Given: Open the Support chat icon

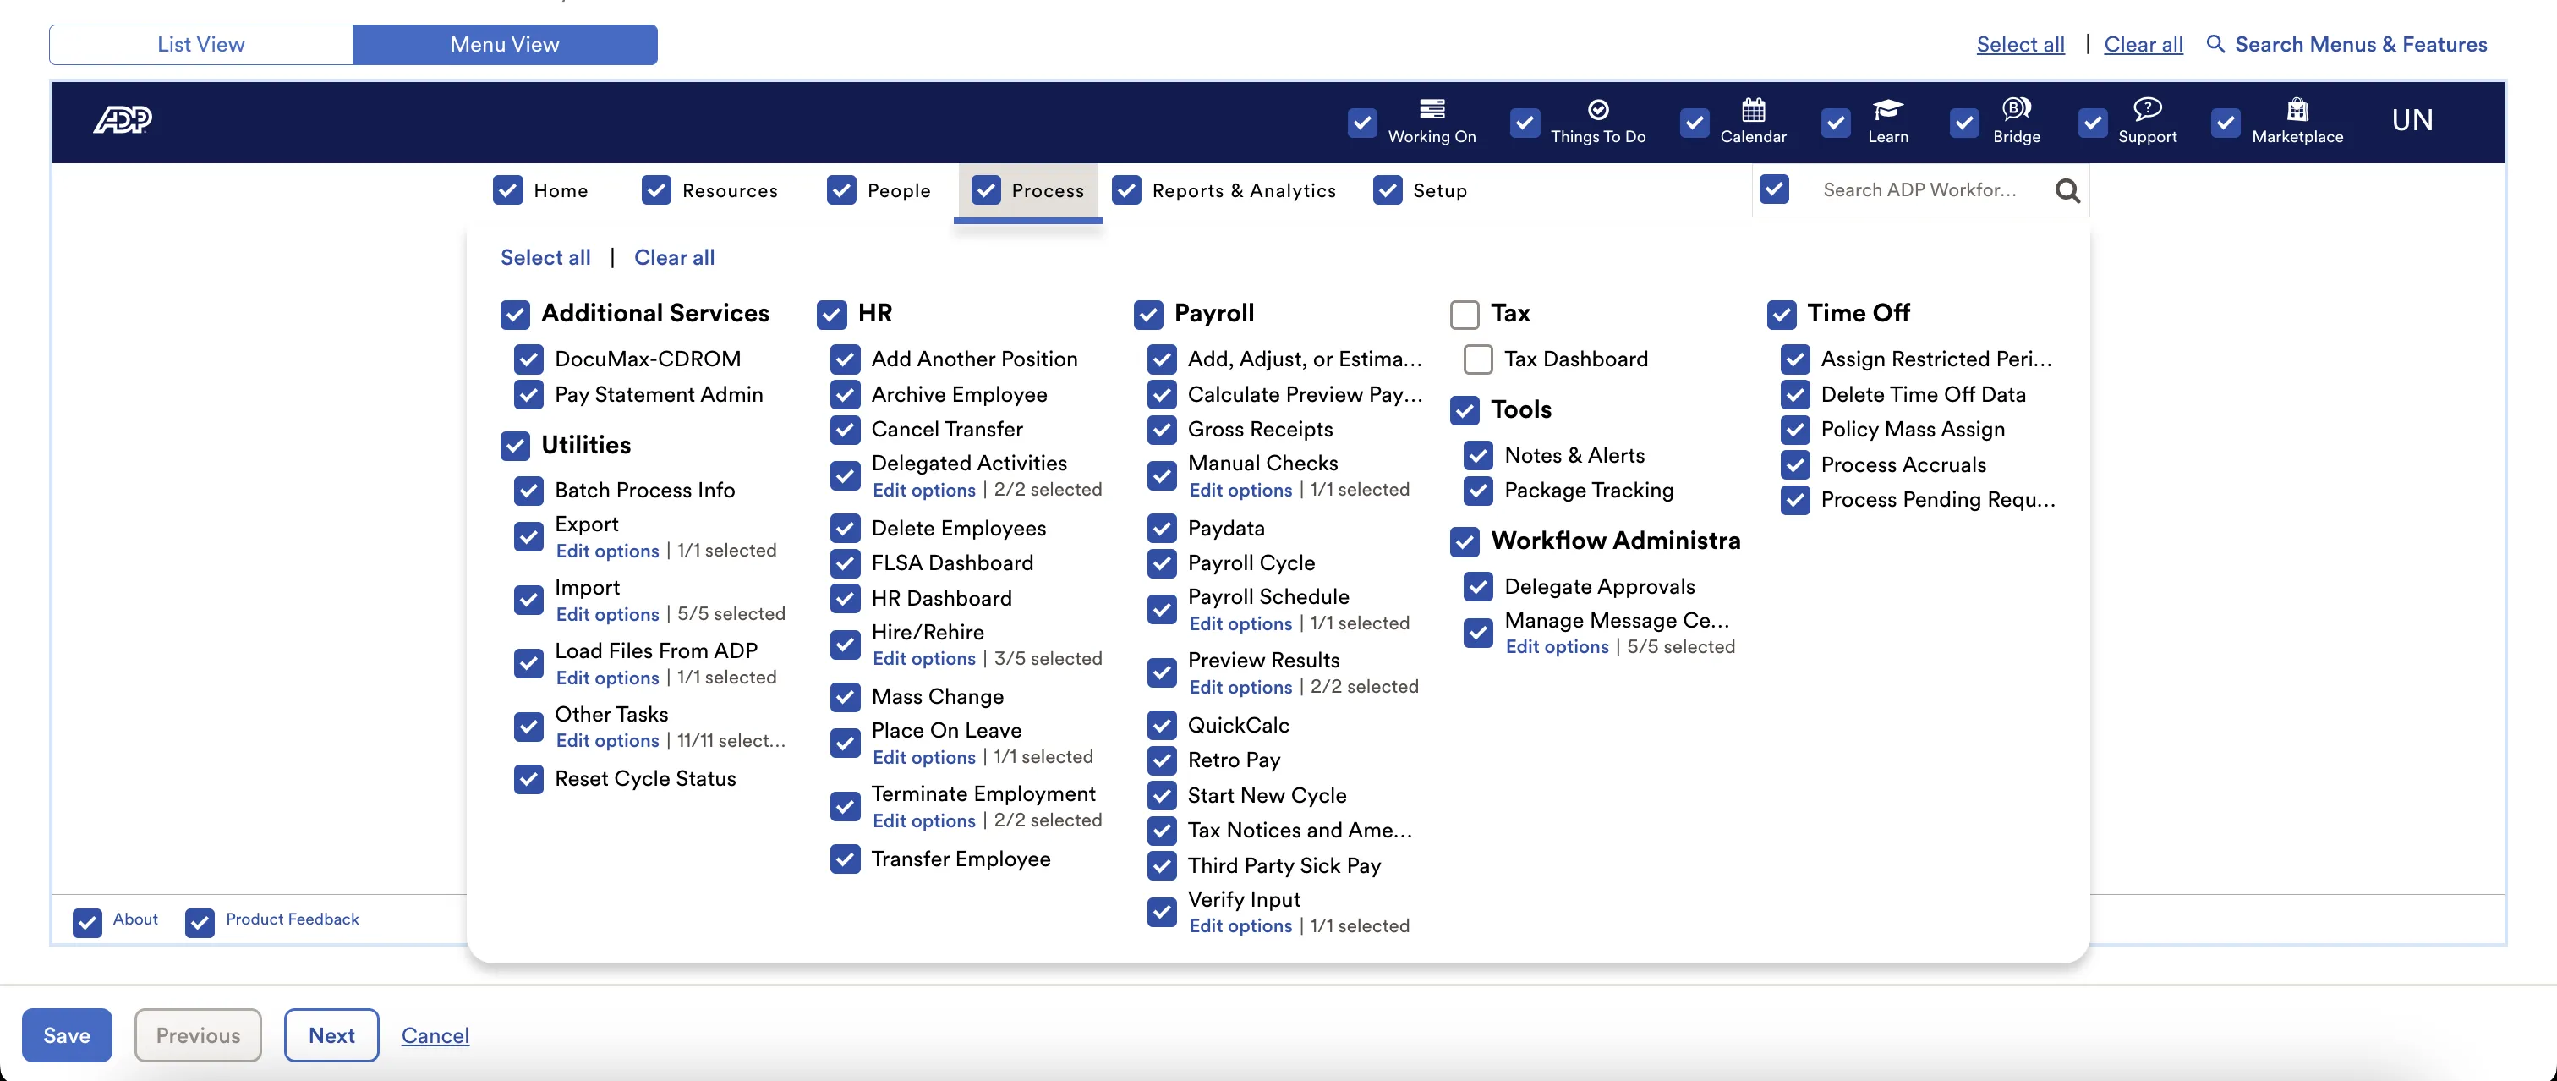Looking at the screenshot, I should point(2147,108).
